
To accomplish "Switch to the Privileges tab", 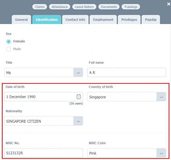I will coord(129,20).
